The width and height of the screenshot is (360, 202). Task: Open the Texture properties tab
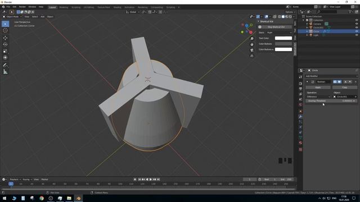coord(300,150)
